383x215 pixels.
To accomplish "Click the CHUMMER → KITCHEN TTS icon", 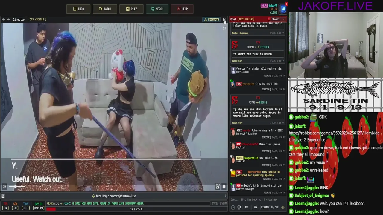I will (235, 45).
